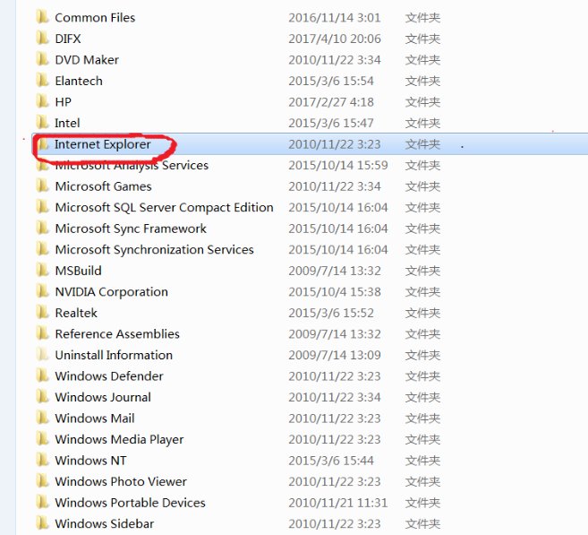Click the Windows Mail folder icon
588x535 pixels.
tap(43, 418)
